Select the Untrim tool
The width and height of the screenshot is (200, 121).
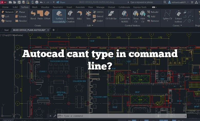[98, 12]
